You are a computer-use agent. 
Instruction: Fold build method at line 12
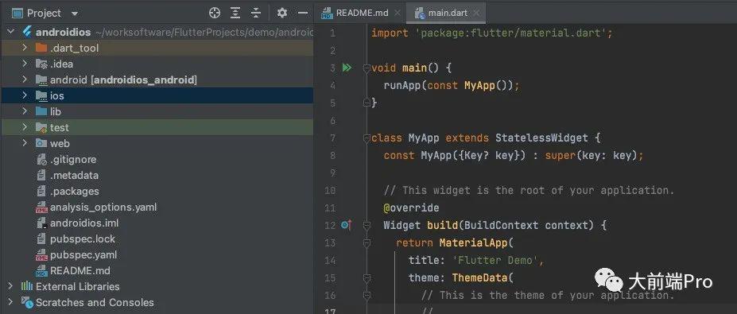pyautogui.click(x=367, y=225)
